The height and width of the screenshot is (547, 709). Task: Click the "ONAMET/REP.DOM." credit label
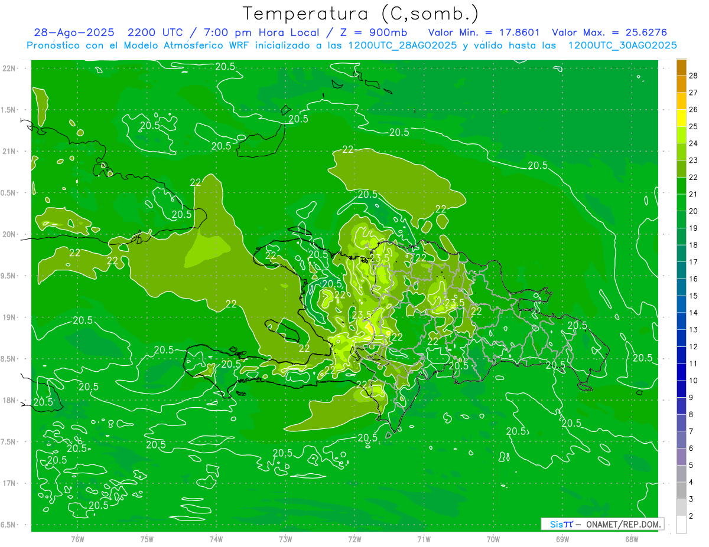click(624, 524)
